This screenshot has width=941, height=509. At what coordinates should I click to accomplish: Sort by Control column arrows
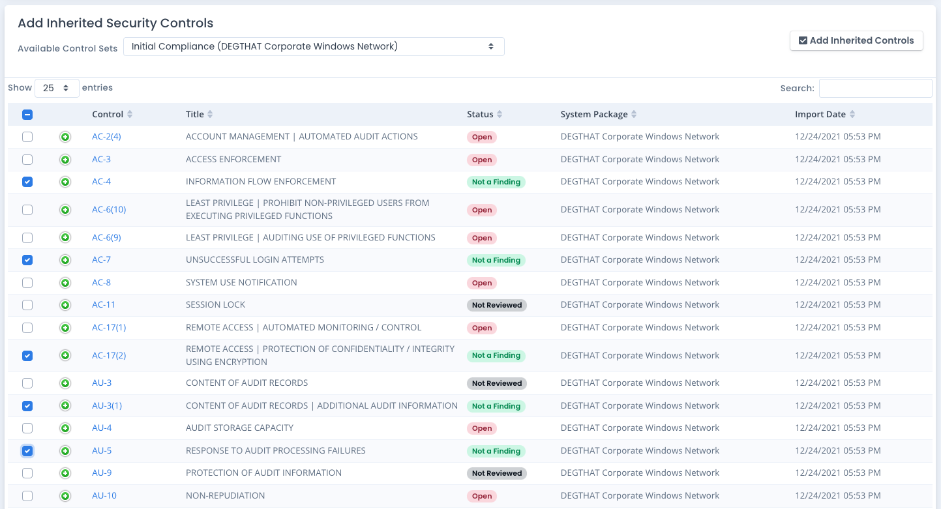(130, 114)
